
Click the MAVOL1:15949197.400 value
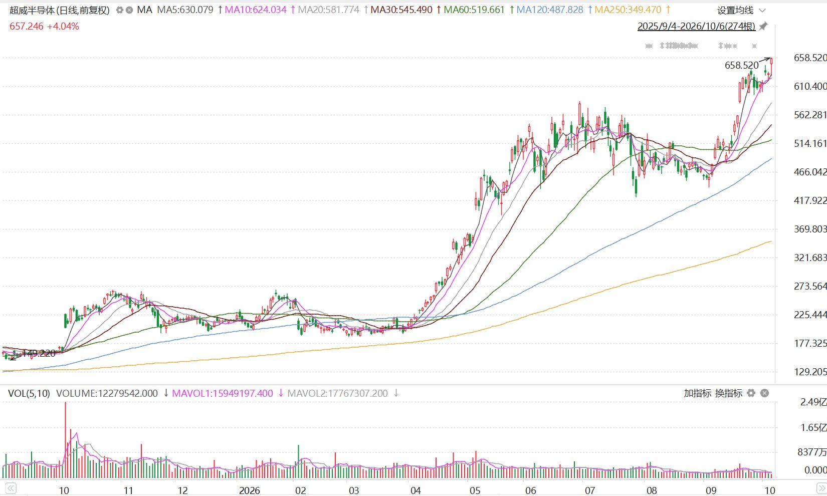(x=223, y=393)
